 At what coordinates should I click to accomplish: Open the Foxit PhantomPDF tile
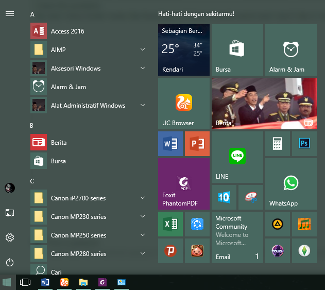click(x=184, y=184)
